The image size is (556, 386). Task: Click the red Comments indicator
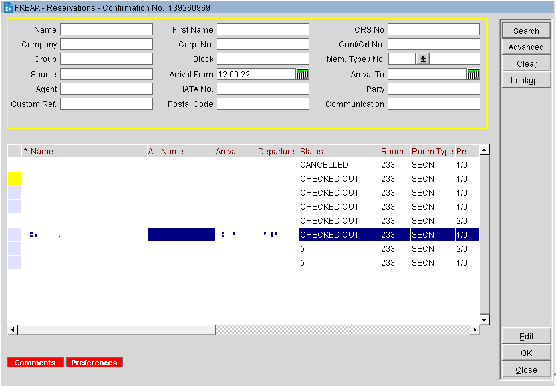coord(35,363)
